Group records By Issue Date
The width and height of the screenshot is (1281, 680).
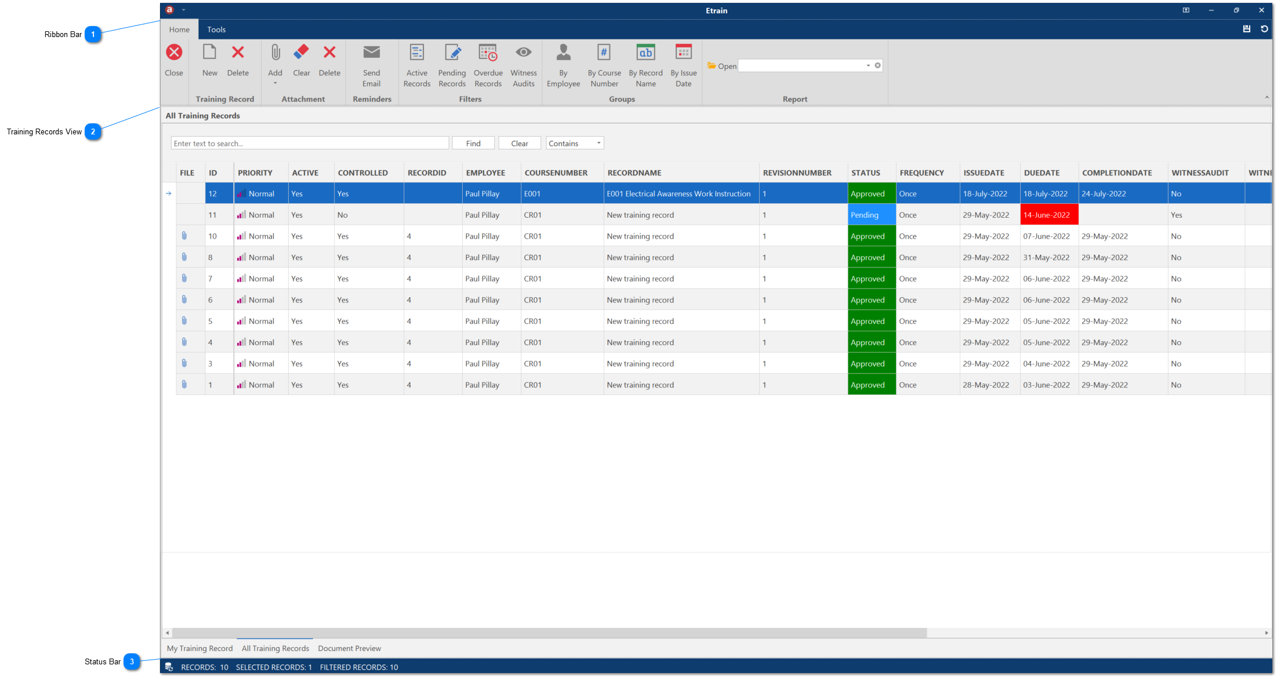tap(684, 65)
